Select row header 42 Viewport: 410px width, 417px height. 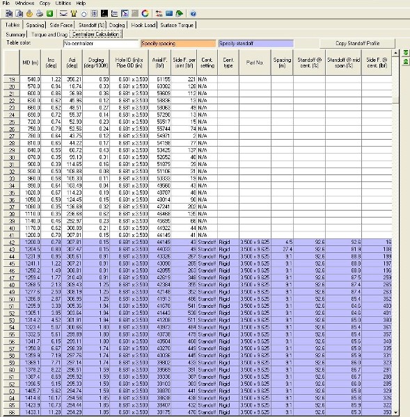(x=11, y=243)
